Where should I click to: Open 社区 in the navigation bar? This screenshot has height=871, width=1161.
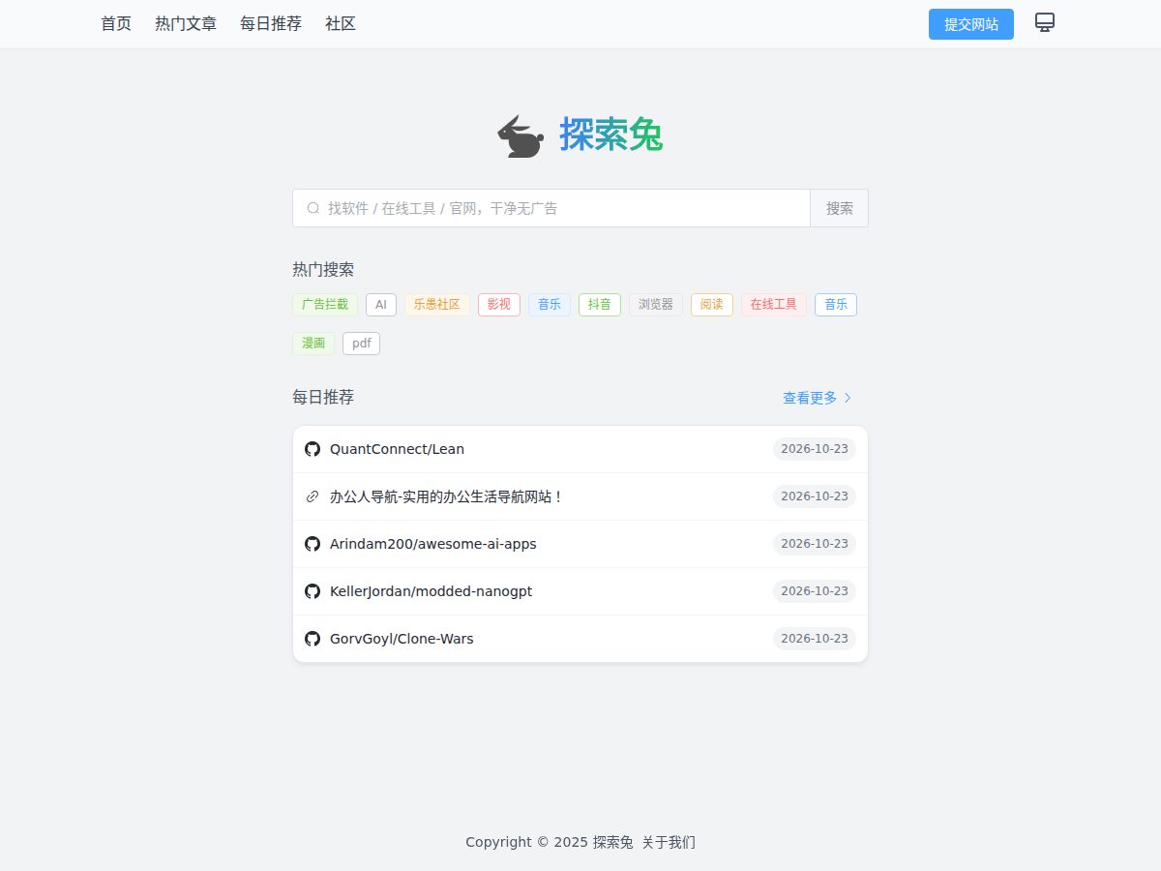(341, 24)
